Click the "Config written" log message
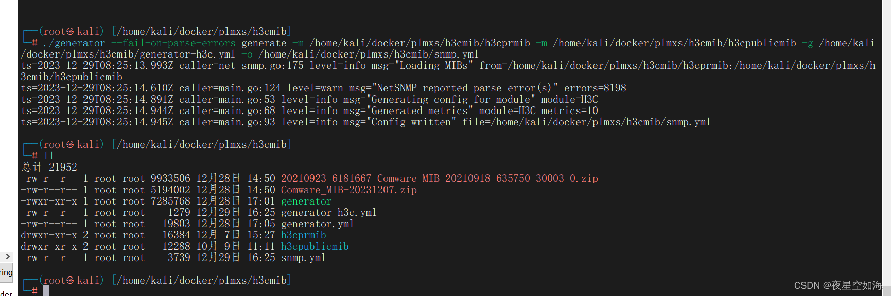Screen dimensions: 891x296 [411, 122]
